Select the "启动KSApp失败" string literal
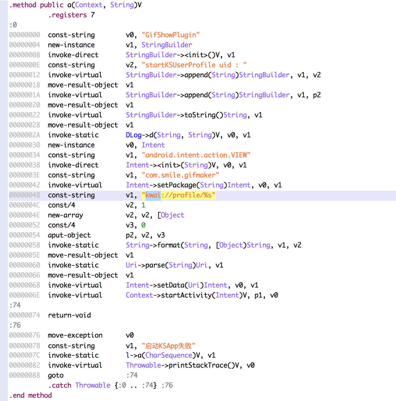The width and height of the screenshot is (396, 401). pyautogui.click(x=168, y=346)
